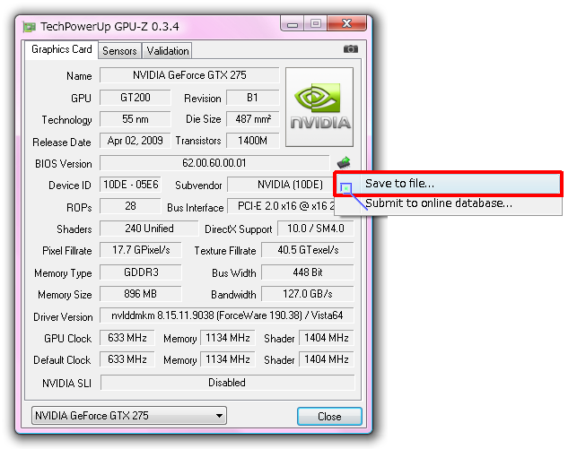Click Pixel Fillrate value 17.7 GPixel/s
Image resolution: width=577 pixels, height=449 pixels.
[x=141, y=250]
